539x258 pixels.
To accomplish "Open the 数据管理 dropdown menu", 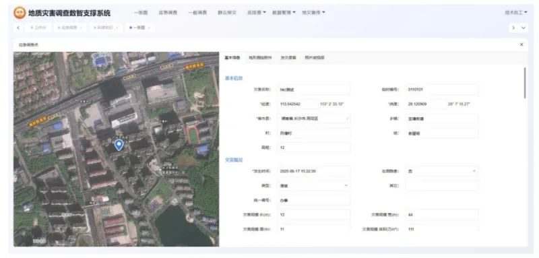I will (284, 13).
